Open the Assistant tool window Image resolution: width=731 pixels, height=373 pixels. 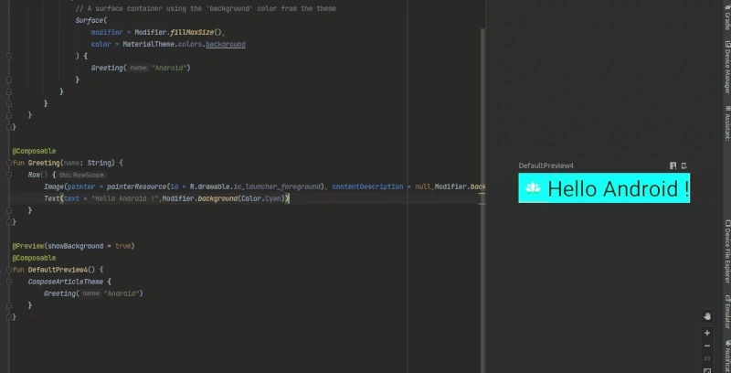click(x=726, y=123)
